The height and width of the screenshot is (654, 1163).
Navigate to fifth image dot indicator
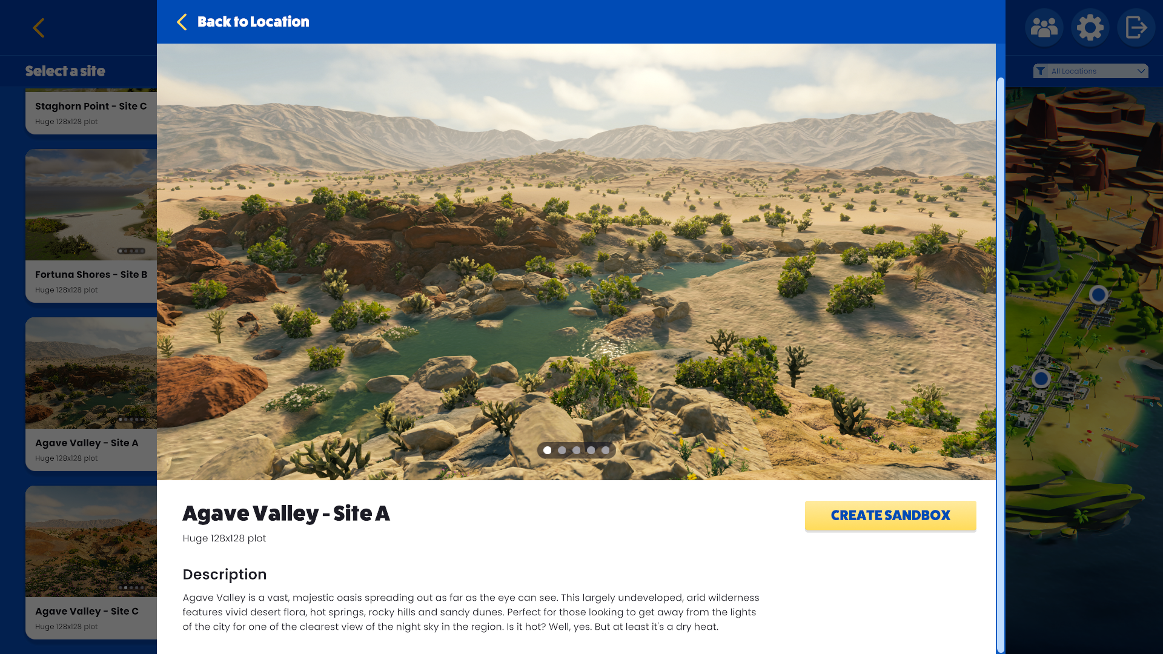point(606,451)
